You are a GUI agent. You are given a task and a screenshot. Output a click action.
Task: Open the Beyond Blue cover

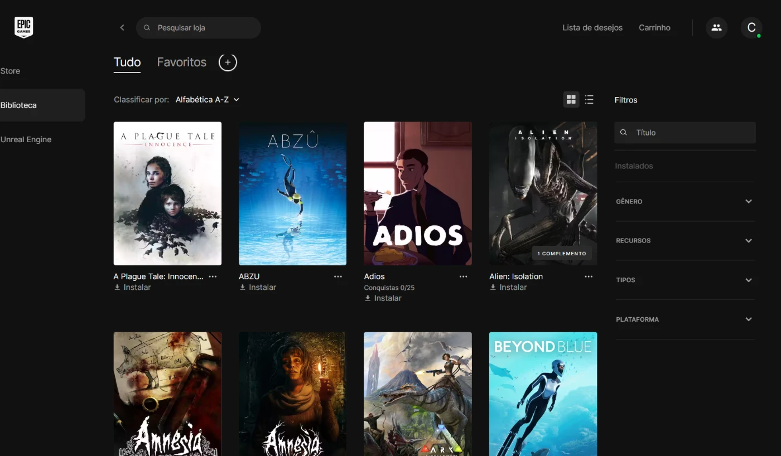[543, 394]
